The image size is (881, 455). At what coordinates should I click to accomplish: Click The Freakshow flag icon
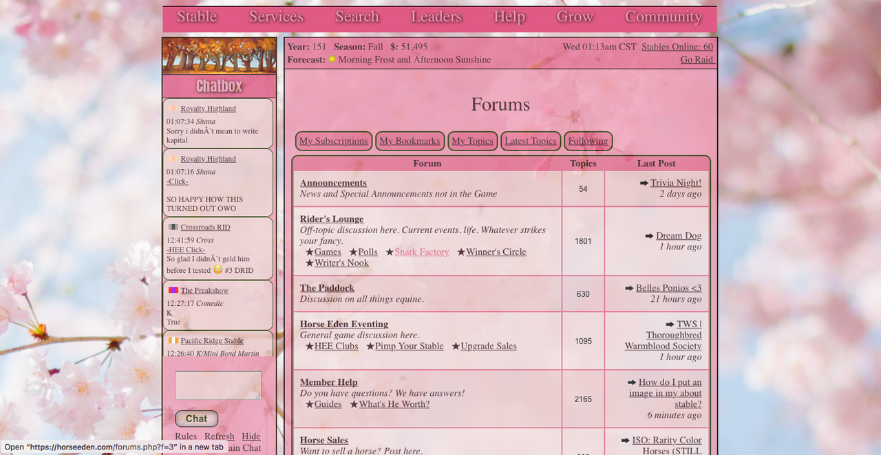click(173, 290)
